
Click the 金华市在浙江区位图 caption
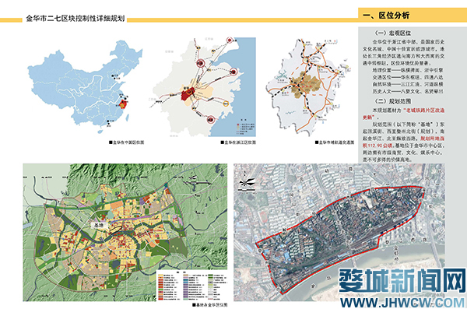(238, 142)
